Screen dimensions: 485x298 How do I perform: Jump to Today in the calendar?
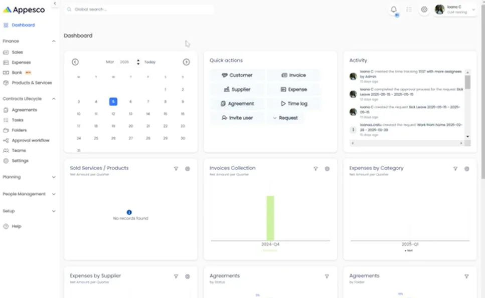[150, 62]
